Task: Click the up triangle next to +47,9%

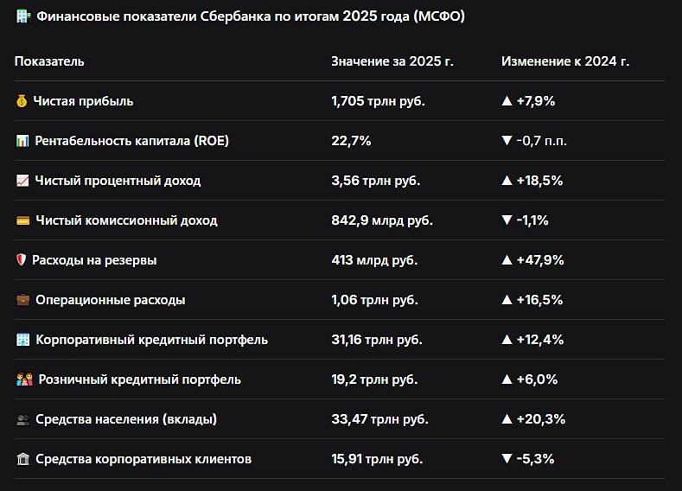Action: pos(507,260)
